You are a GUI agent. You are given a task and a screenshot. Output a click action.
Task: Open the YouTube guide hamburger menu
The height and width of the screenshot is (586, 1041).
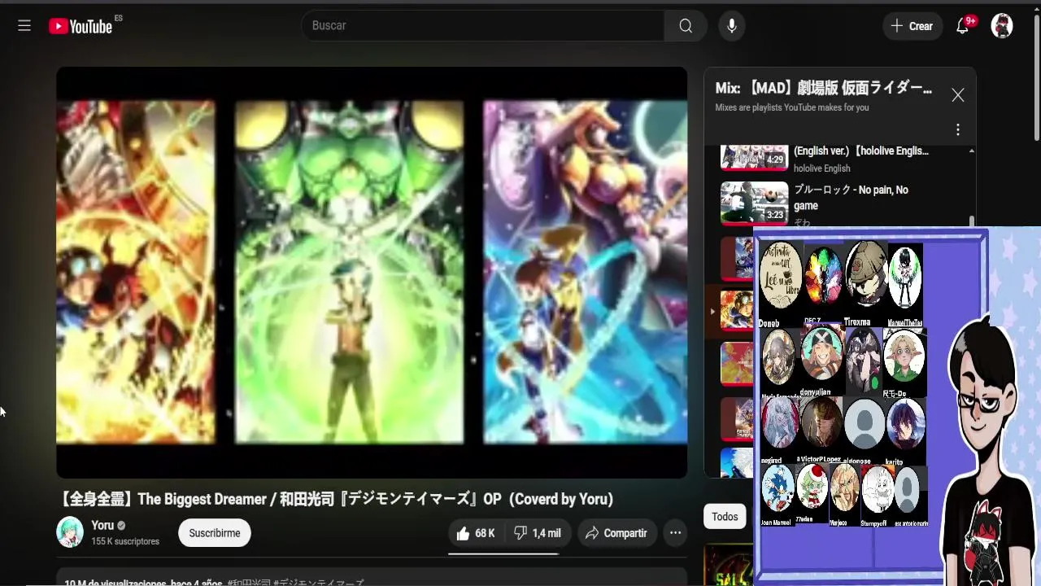click(24, 26)
